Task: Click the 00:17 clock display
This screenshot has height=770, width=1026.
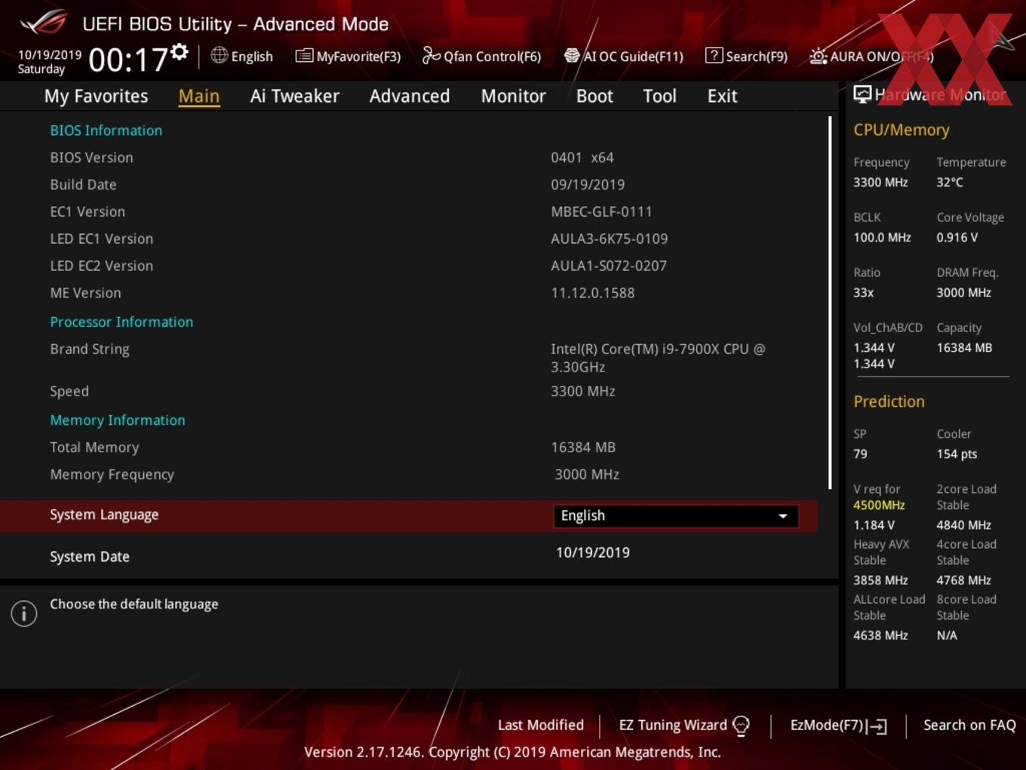Action: click(x=128, y=60)
